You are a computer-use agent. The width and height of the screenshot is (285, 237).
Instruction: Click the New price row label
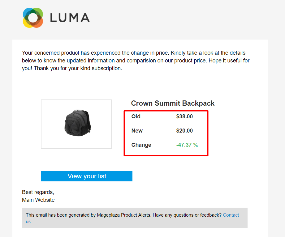[x=137, y=131]
